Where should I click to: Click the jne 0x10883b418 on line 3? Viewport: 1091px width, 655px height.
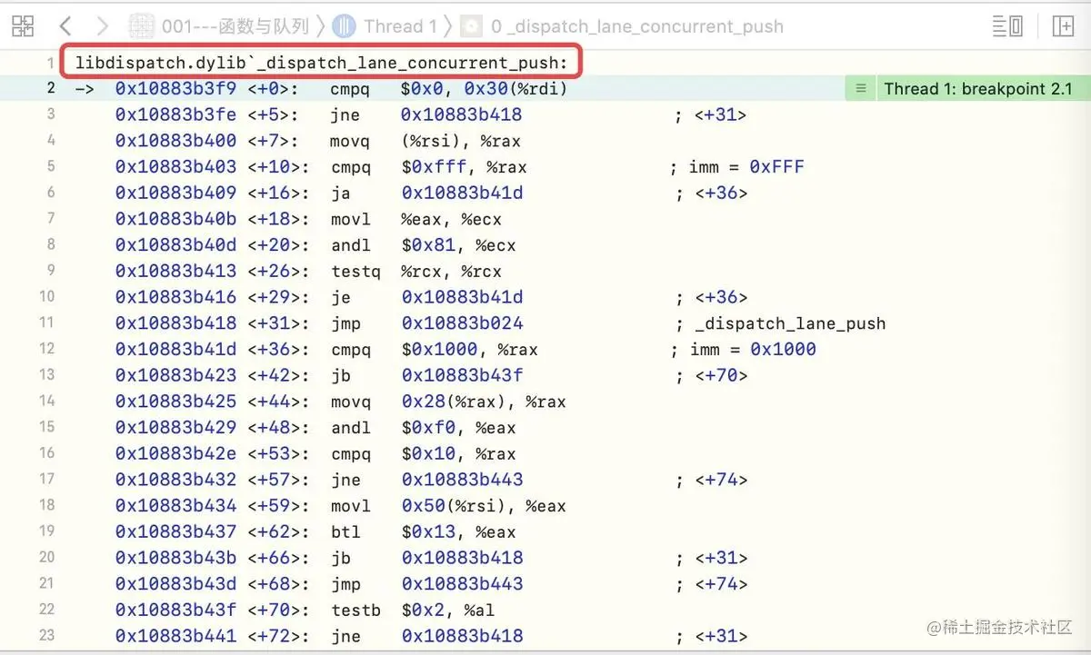(x=426, y=115)
